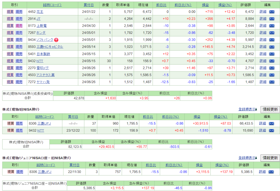Click the envelope icon in the 日本製鉄 row
The width and height of the screenshot is (280, 191).
[272, 54]
